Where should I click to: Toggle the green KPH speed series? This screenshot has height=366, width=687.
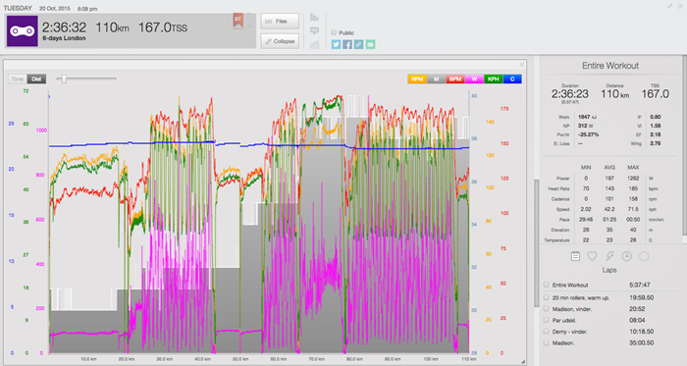click(x=494, y=78)
